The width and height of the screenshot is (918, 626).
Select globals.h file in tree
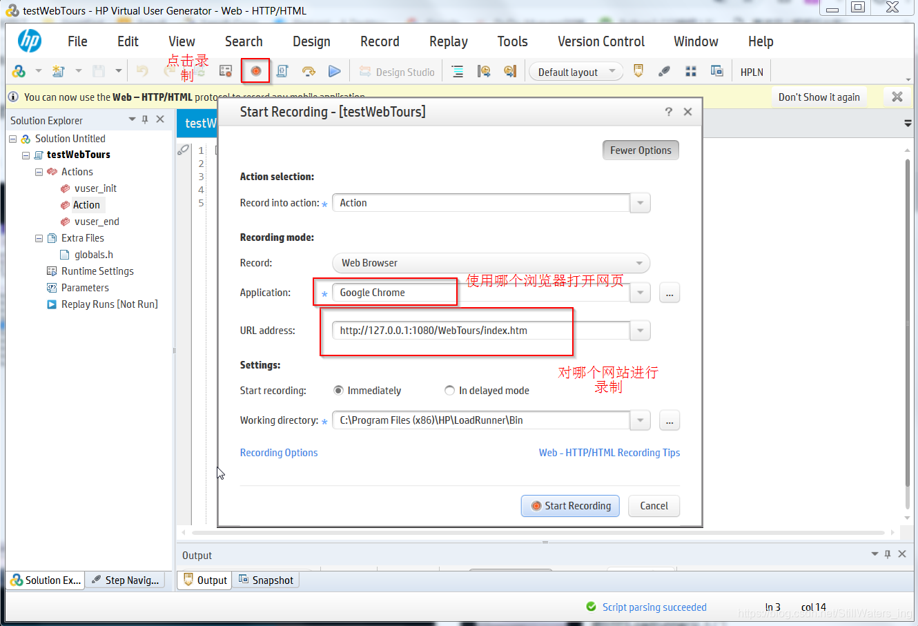coord(94,255)
